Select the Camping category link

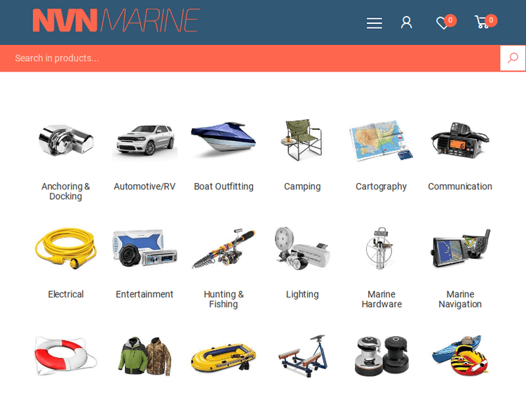[302, 186]
